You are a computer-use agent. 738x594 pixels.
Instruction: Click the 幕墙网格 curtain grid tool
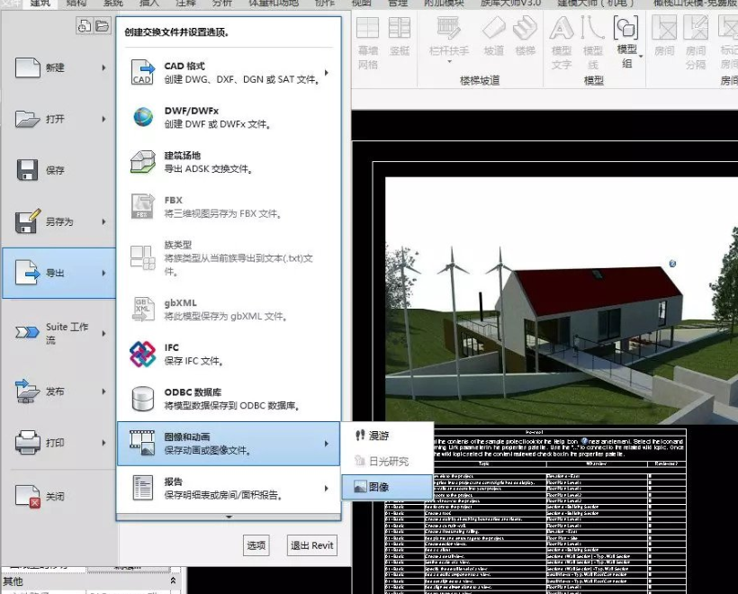(x=367, y=43)
